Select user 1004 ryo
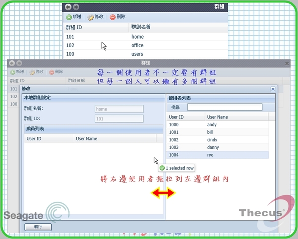The image size is (298, 239). pos(218,155)
